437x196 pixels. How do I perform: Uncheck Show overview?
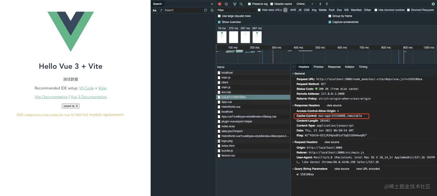coord(219,22)
